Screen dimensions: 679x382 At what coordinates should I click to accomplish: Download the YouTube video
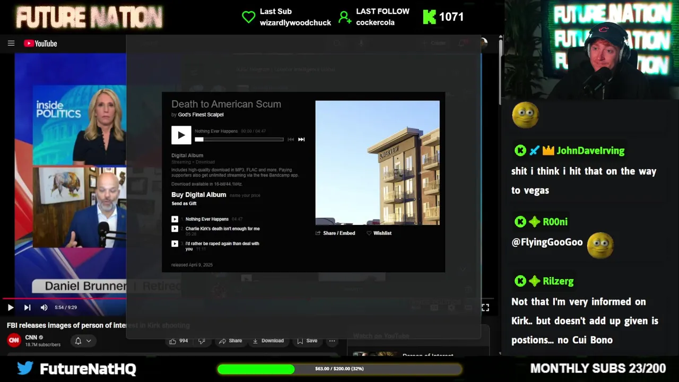[268, 341]
